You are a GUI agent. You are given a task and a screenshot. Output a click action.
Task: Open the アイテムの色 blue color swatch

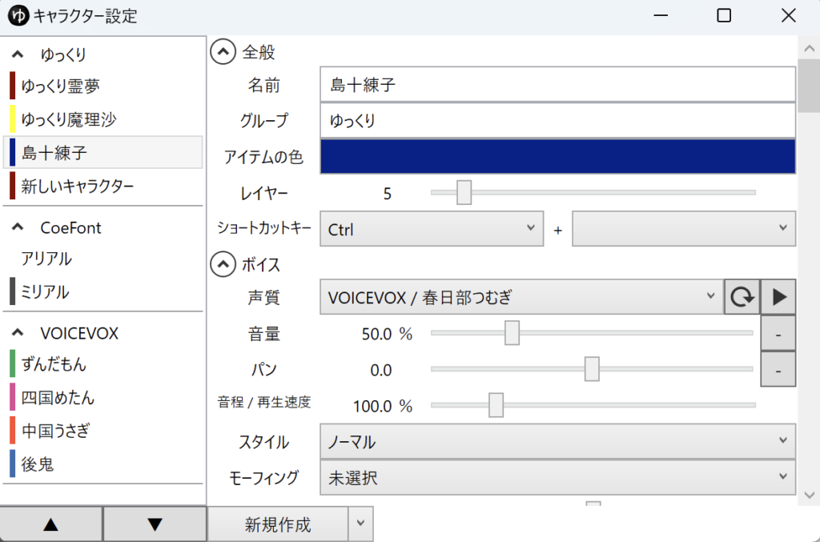coord(557,156)
